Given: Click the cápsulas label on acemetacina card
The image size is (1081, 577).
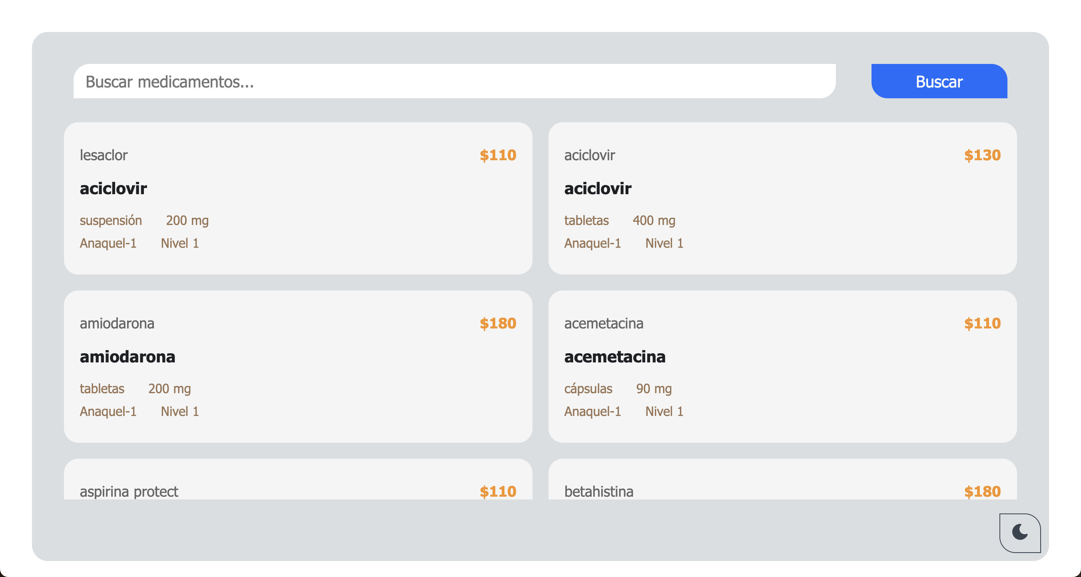Looking at the screenshot, I should (588, 389).
